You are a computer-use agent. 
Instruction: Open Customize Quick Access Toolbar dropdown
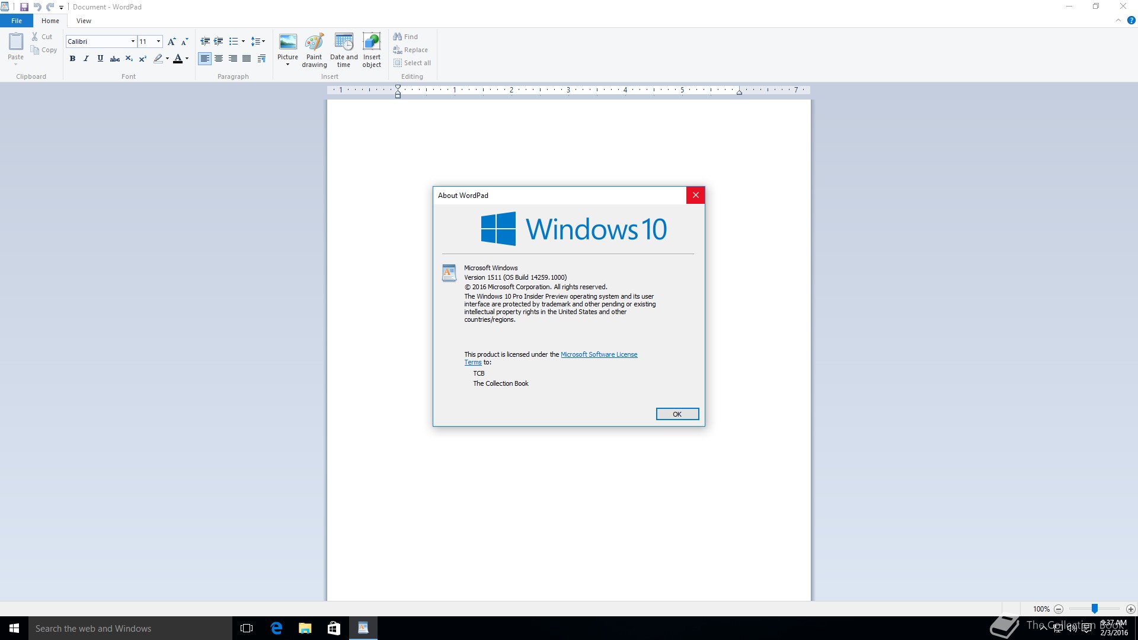click(61, 8)
